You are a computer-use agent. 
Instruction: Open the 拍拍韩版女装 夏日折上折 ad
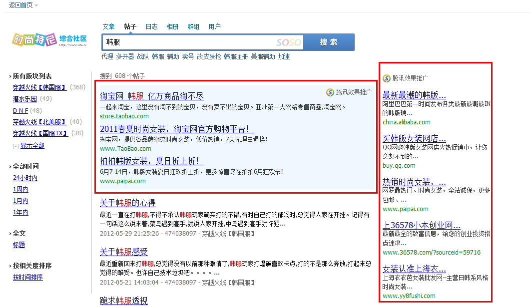click(152, 161)
